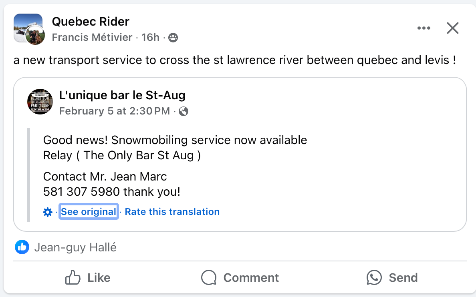The width and height of the screenshot is (476, 297).
Task: Open Francis Métivier's profile link
Action: pos(92,37)
